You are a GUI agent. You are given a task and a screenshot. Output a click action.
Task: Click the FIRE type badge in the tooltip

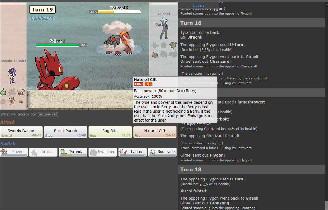(x=138, y=84)
